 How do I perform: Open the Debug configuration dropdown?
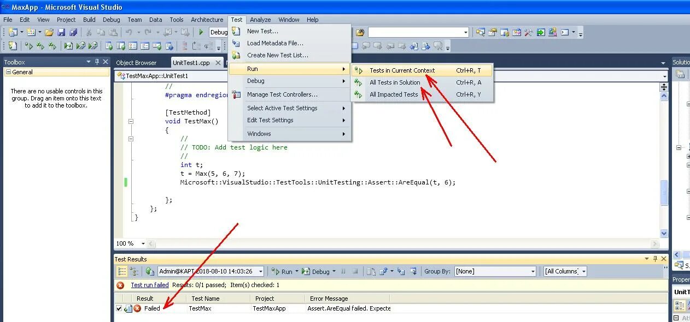(x=219, y=32)
